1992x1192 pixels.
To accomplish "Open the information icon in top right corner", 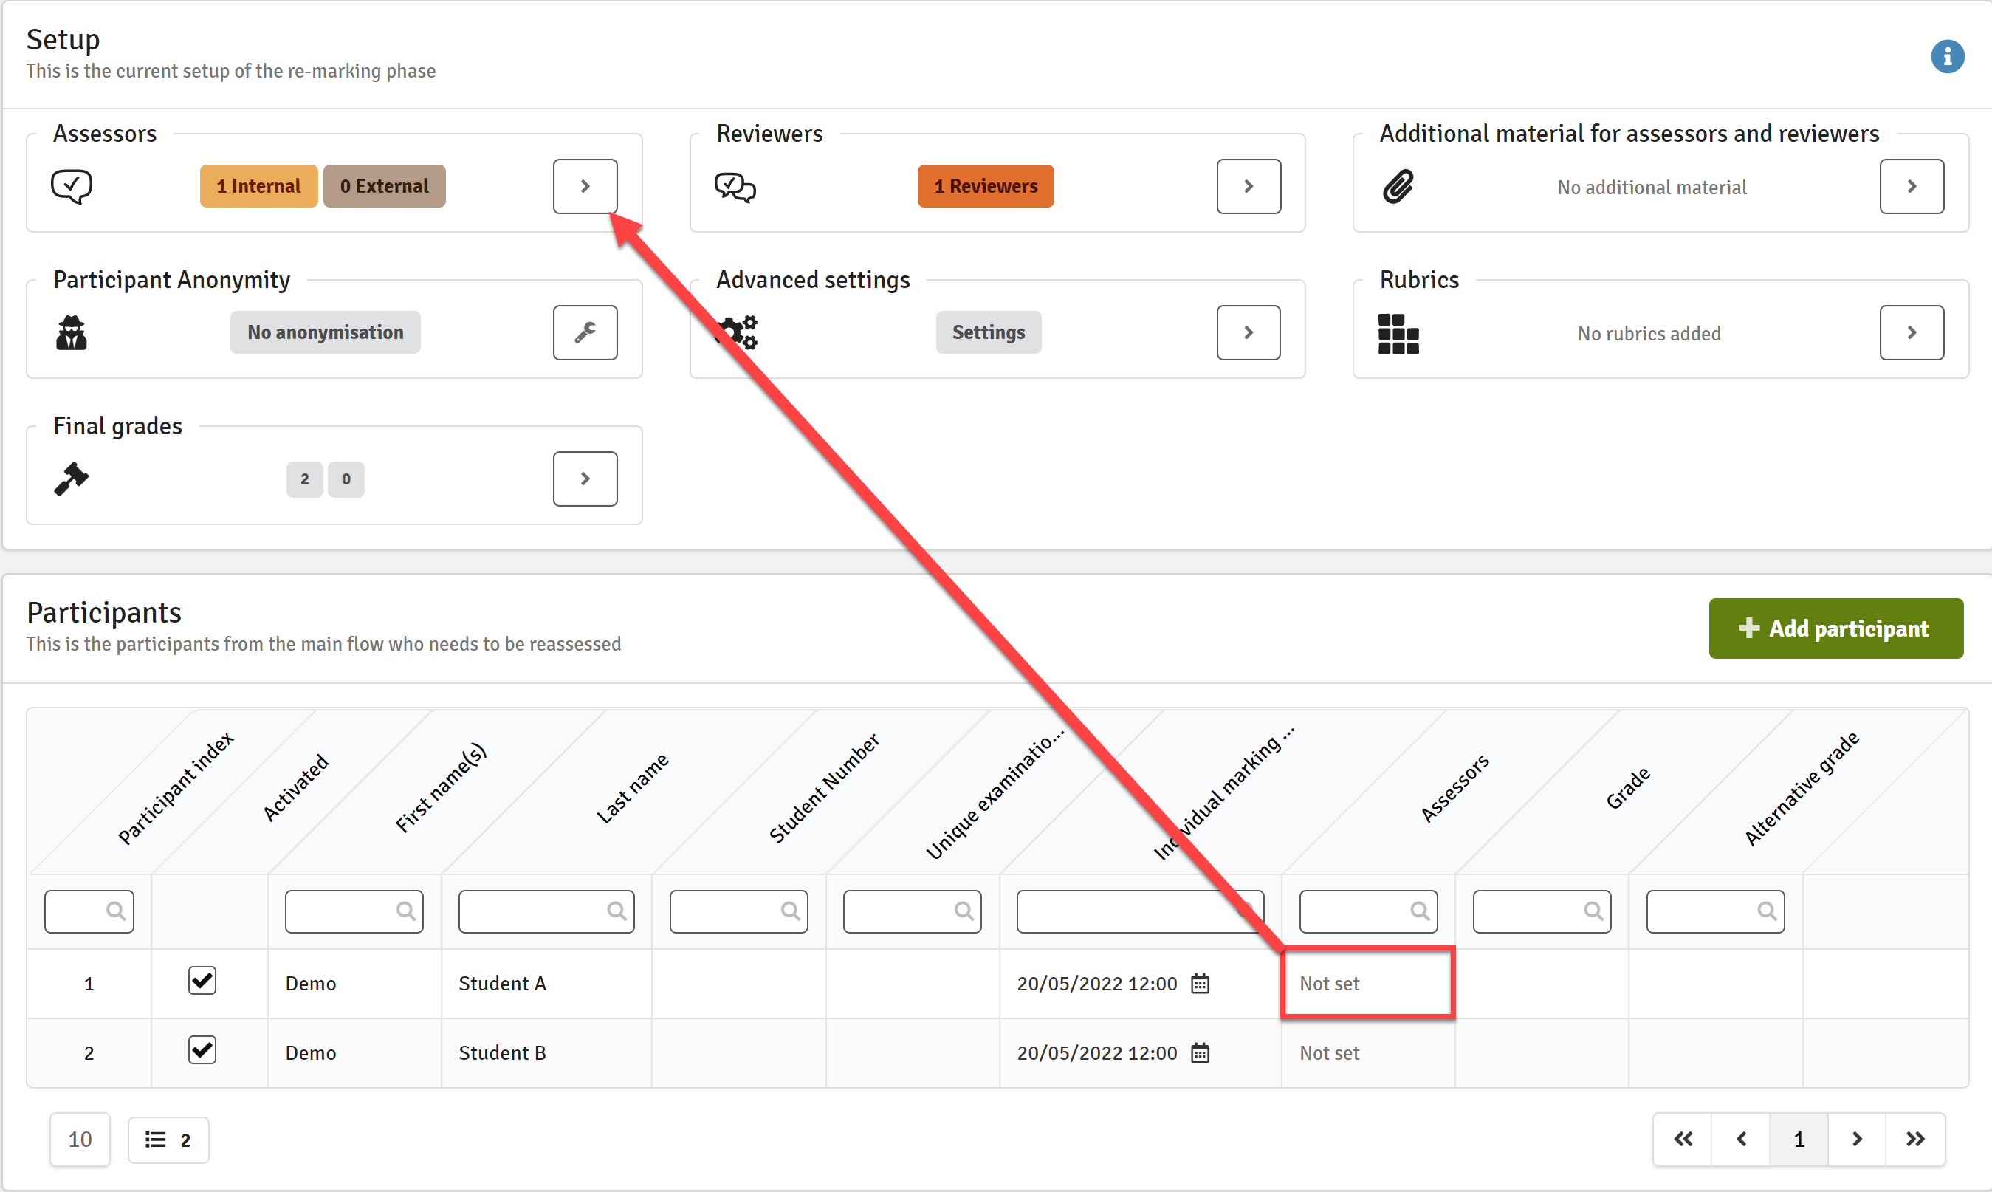I will point(1948,56).
